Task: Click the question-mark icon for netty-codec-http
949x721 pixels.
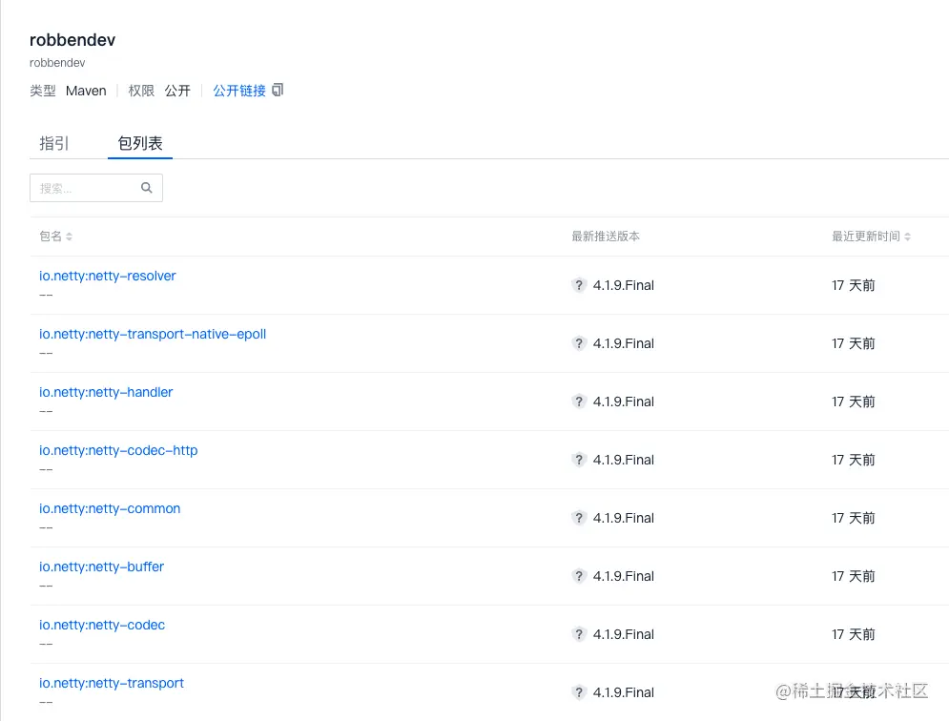Action: pyautogui.click(x=579, y=460)
